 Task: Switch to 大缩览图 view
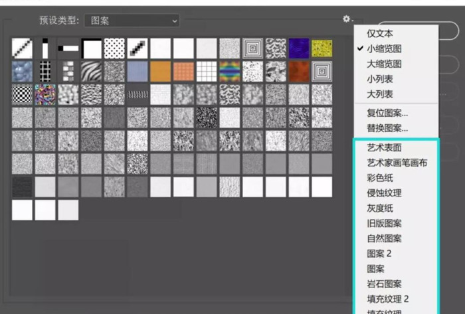(384, 64)
